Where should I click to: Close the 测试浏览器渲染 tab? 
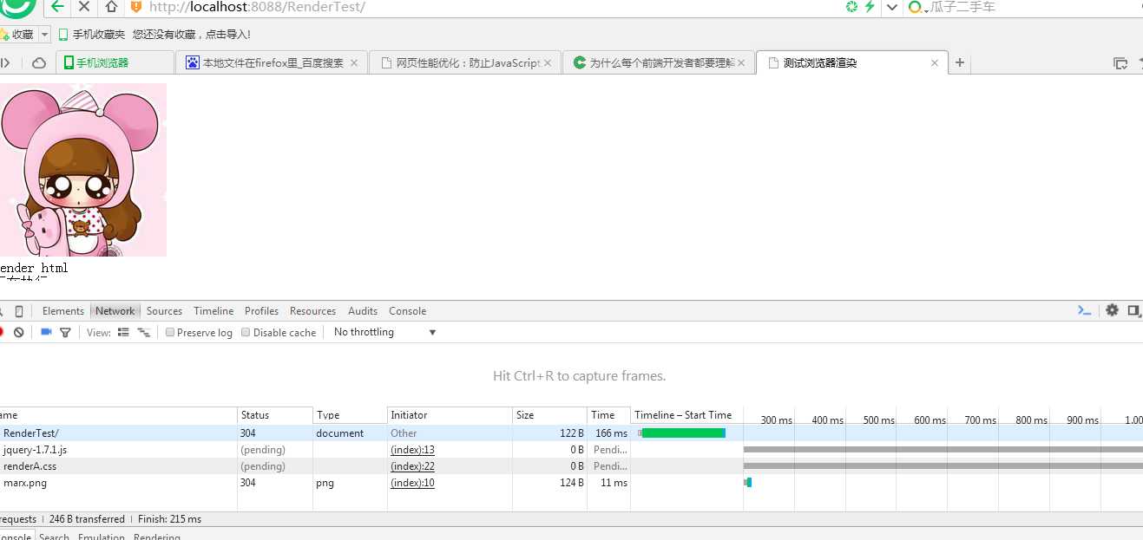[935, 62]
